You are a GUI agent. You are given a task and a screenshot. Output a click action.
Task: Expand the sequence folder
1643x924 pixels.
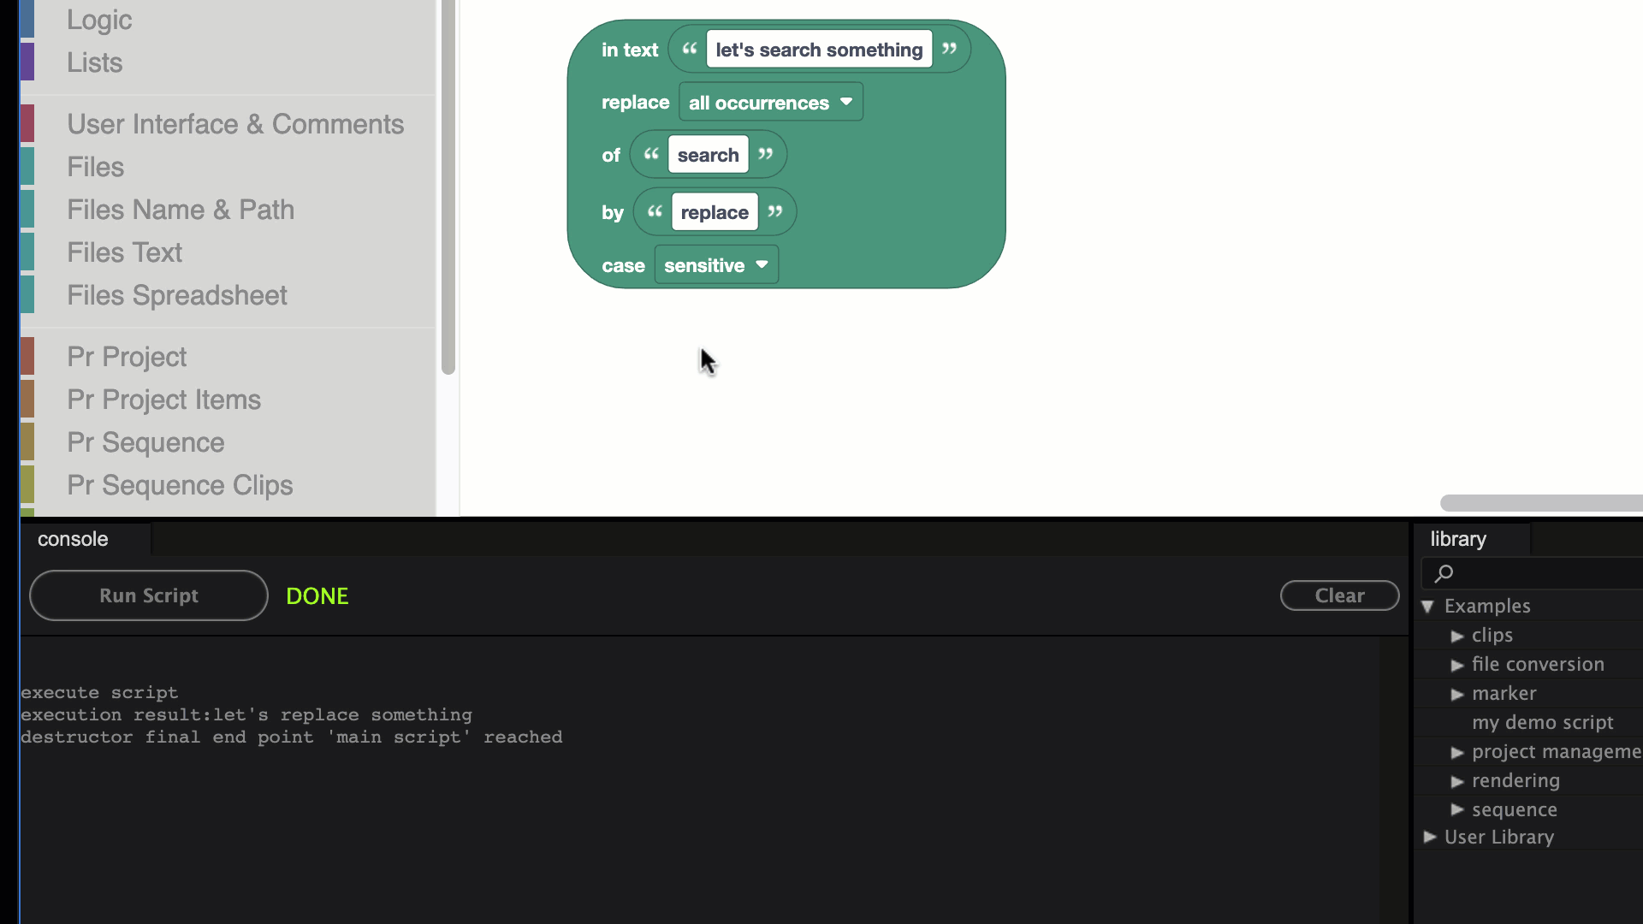pos(1457,810)
